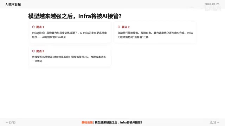This screenshot has height=126, width=225.
Task: Click the AI技术日报 header title
Action: 13,4
